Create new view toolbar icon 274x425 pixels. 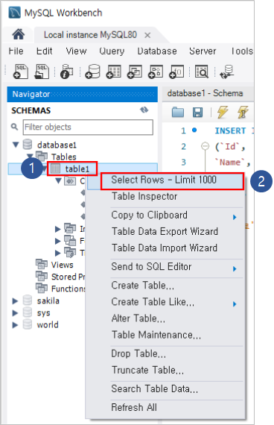(x=135, y=72)
